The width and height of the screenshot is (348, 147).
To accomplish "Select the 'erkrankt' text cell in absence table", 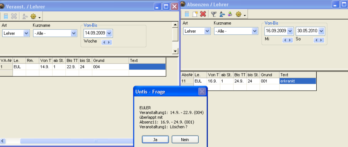I will (297, 81).
